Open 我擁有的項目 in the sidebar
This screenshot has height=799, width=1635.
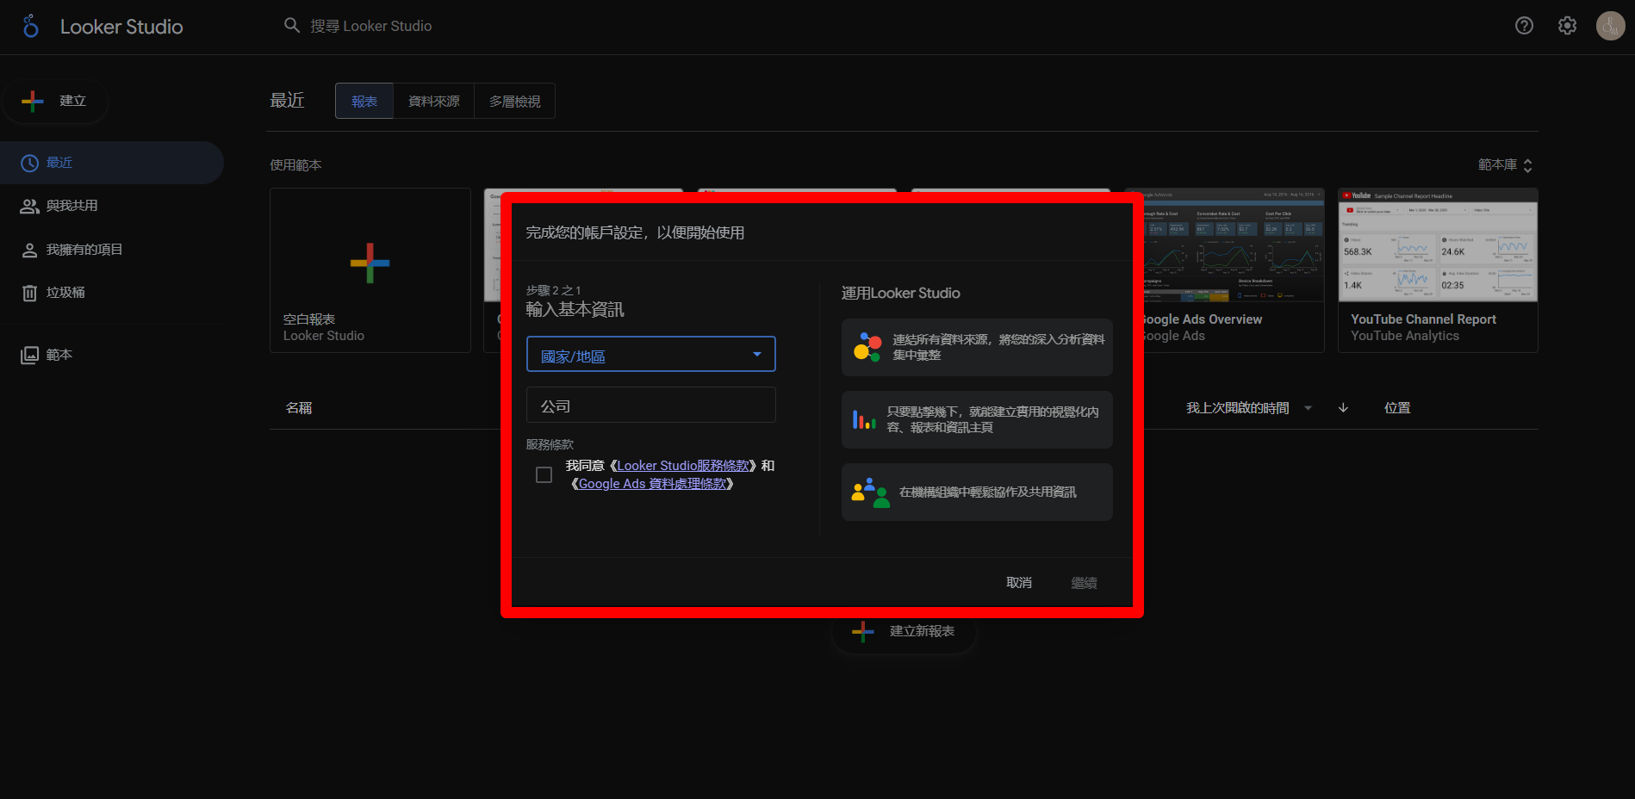pyautogui.click(x=112, y=250)
